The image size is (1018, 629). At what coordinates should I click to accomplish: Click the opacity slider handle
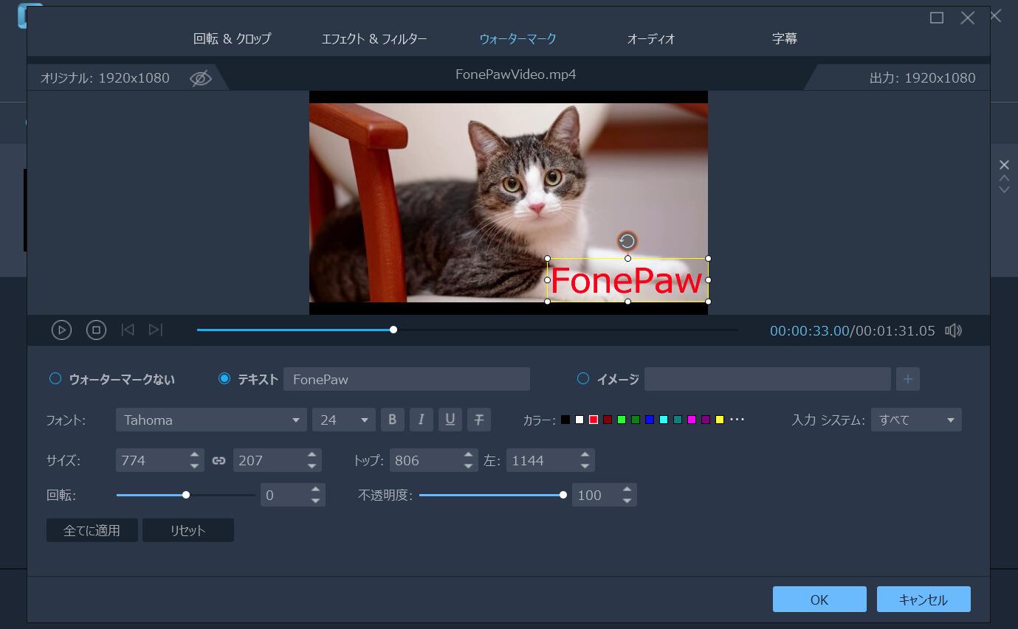[563, 495]
